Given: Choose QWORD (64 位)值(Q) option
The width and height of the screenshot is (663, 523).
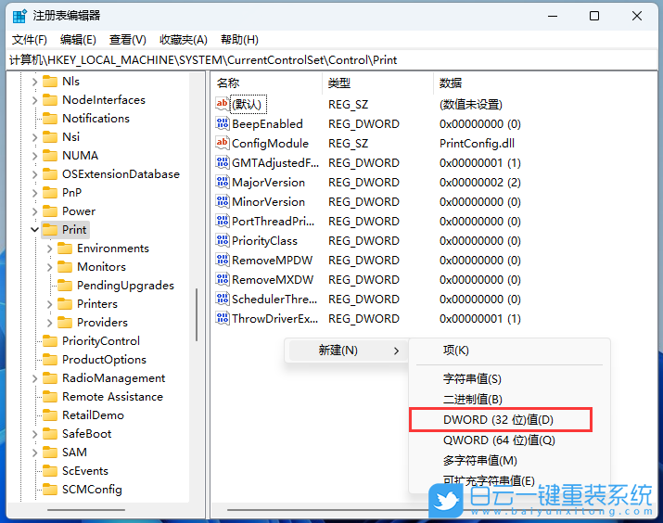Looking at the screenshot, I should [x=509, y=440].
